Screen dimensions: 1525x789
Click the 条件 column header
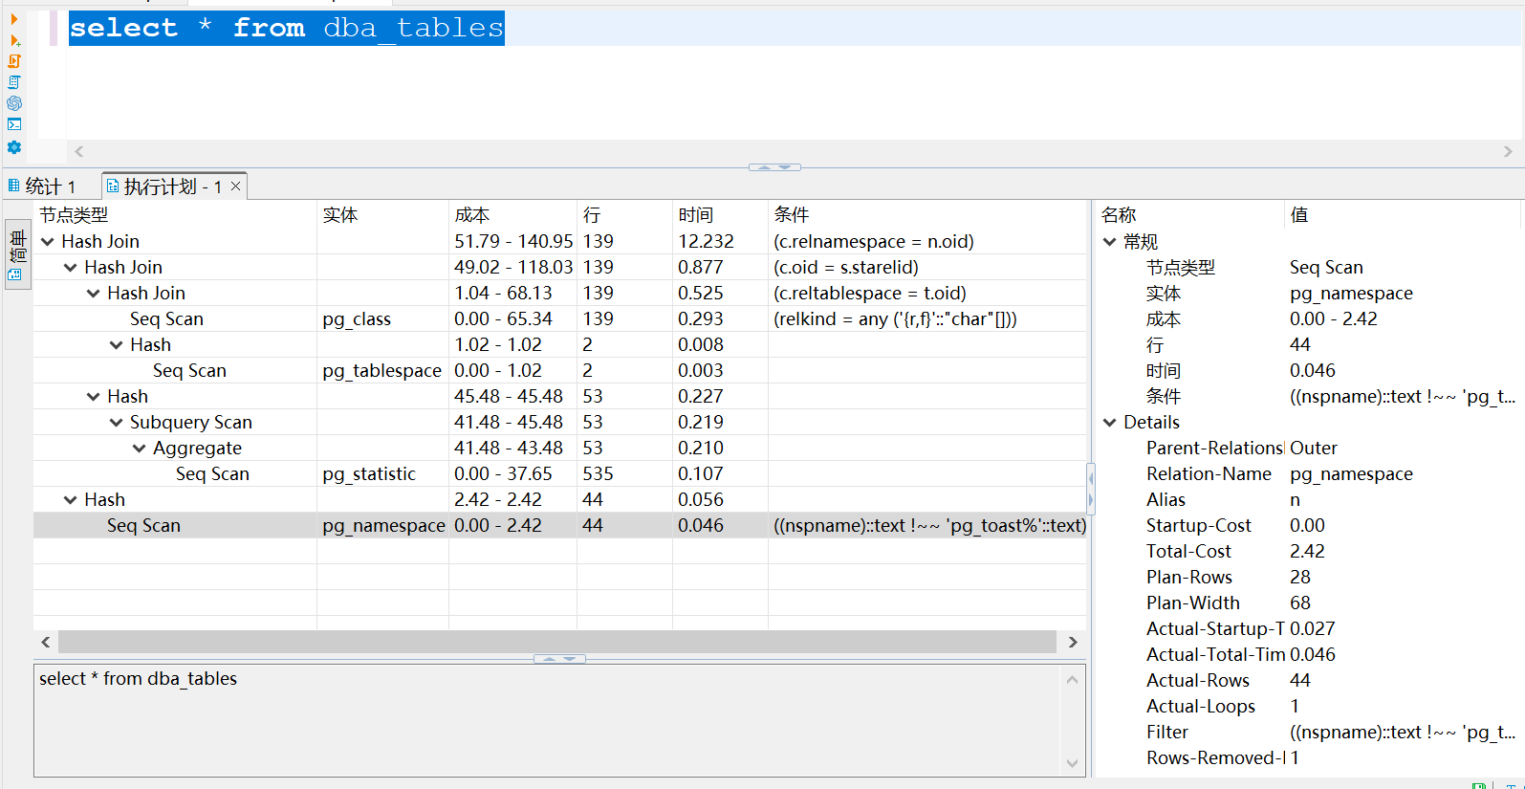click(x=927, y=215)
